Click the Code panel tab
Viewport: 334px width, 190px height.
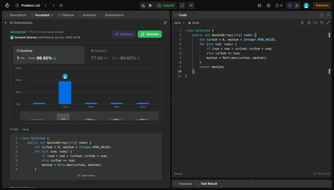point(180,15)
